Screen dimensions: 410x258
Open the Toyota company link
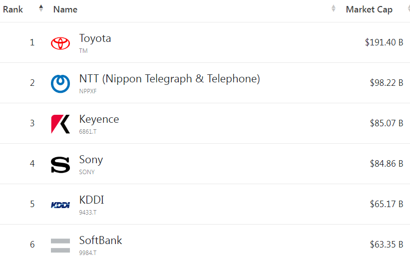coord(95,38)
